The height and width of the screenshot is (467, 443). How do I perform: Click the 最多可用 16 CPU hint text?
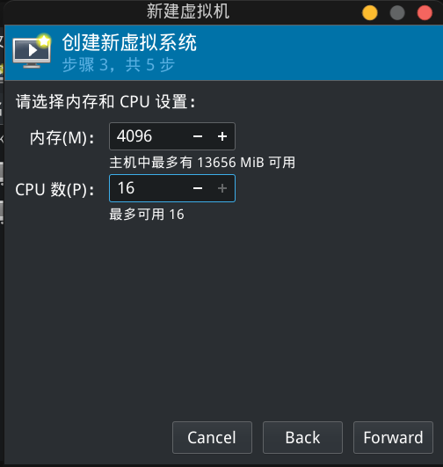click(x=147, y=215)
